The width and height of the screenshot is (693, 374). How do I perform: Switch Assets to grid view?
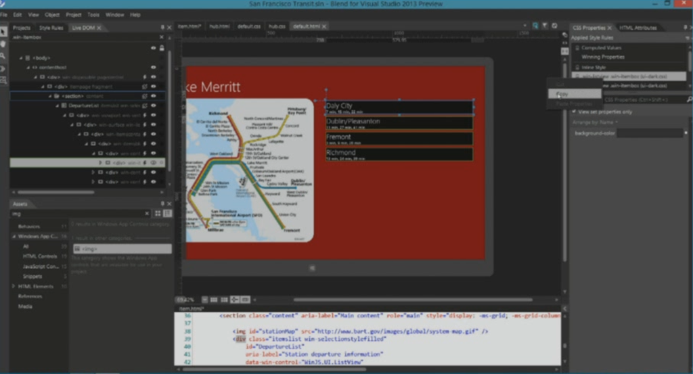tap(158, 213)
